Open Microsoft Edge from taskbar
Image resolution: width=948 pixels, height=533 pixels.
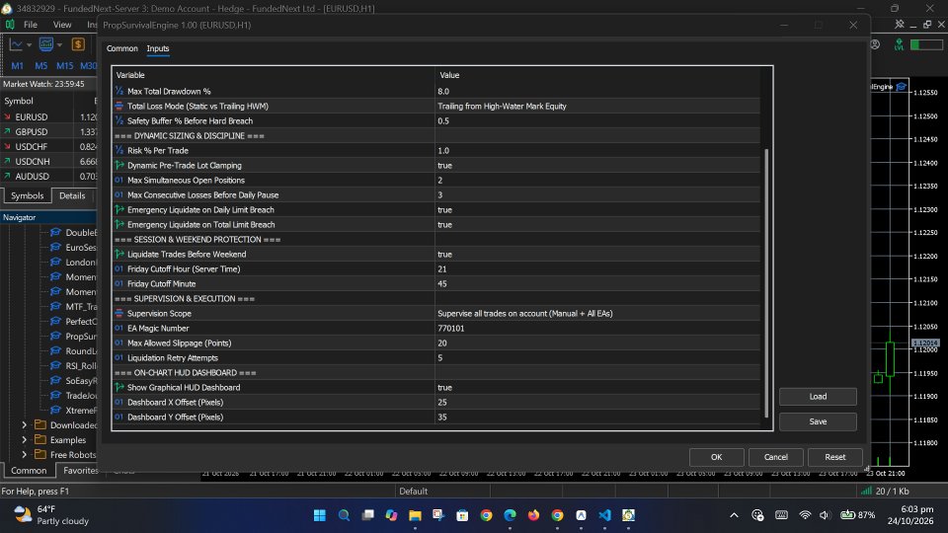point(511,515)
